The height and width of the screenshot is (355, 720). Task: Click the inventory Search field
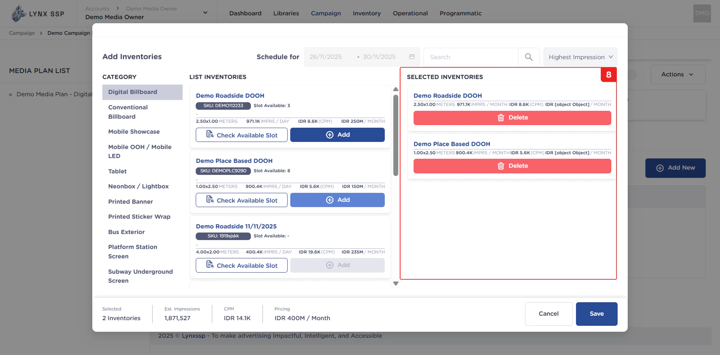471,57
